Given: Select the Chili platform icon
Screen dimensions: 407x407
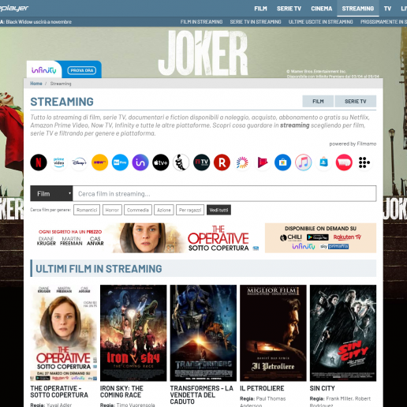Looking at the screenshot, I should pos(181,162).
